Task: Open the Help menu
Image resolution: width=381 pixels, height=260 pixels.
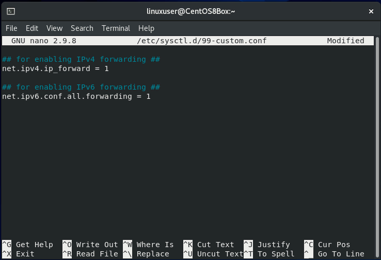Action: pyautogui.click(x=146, y=28)
